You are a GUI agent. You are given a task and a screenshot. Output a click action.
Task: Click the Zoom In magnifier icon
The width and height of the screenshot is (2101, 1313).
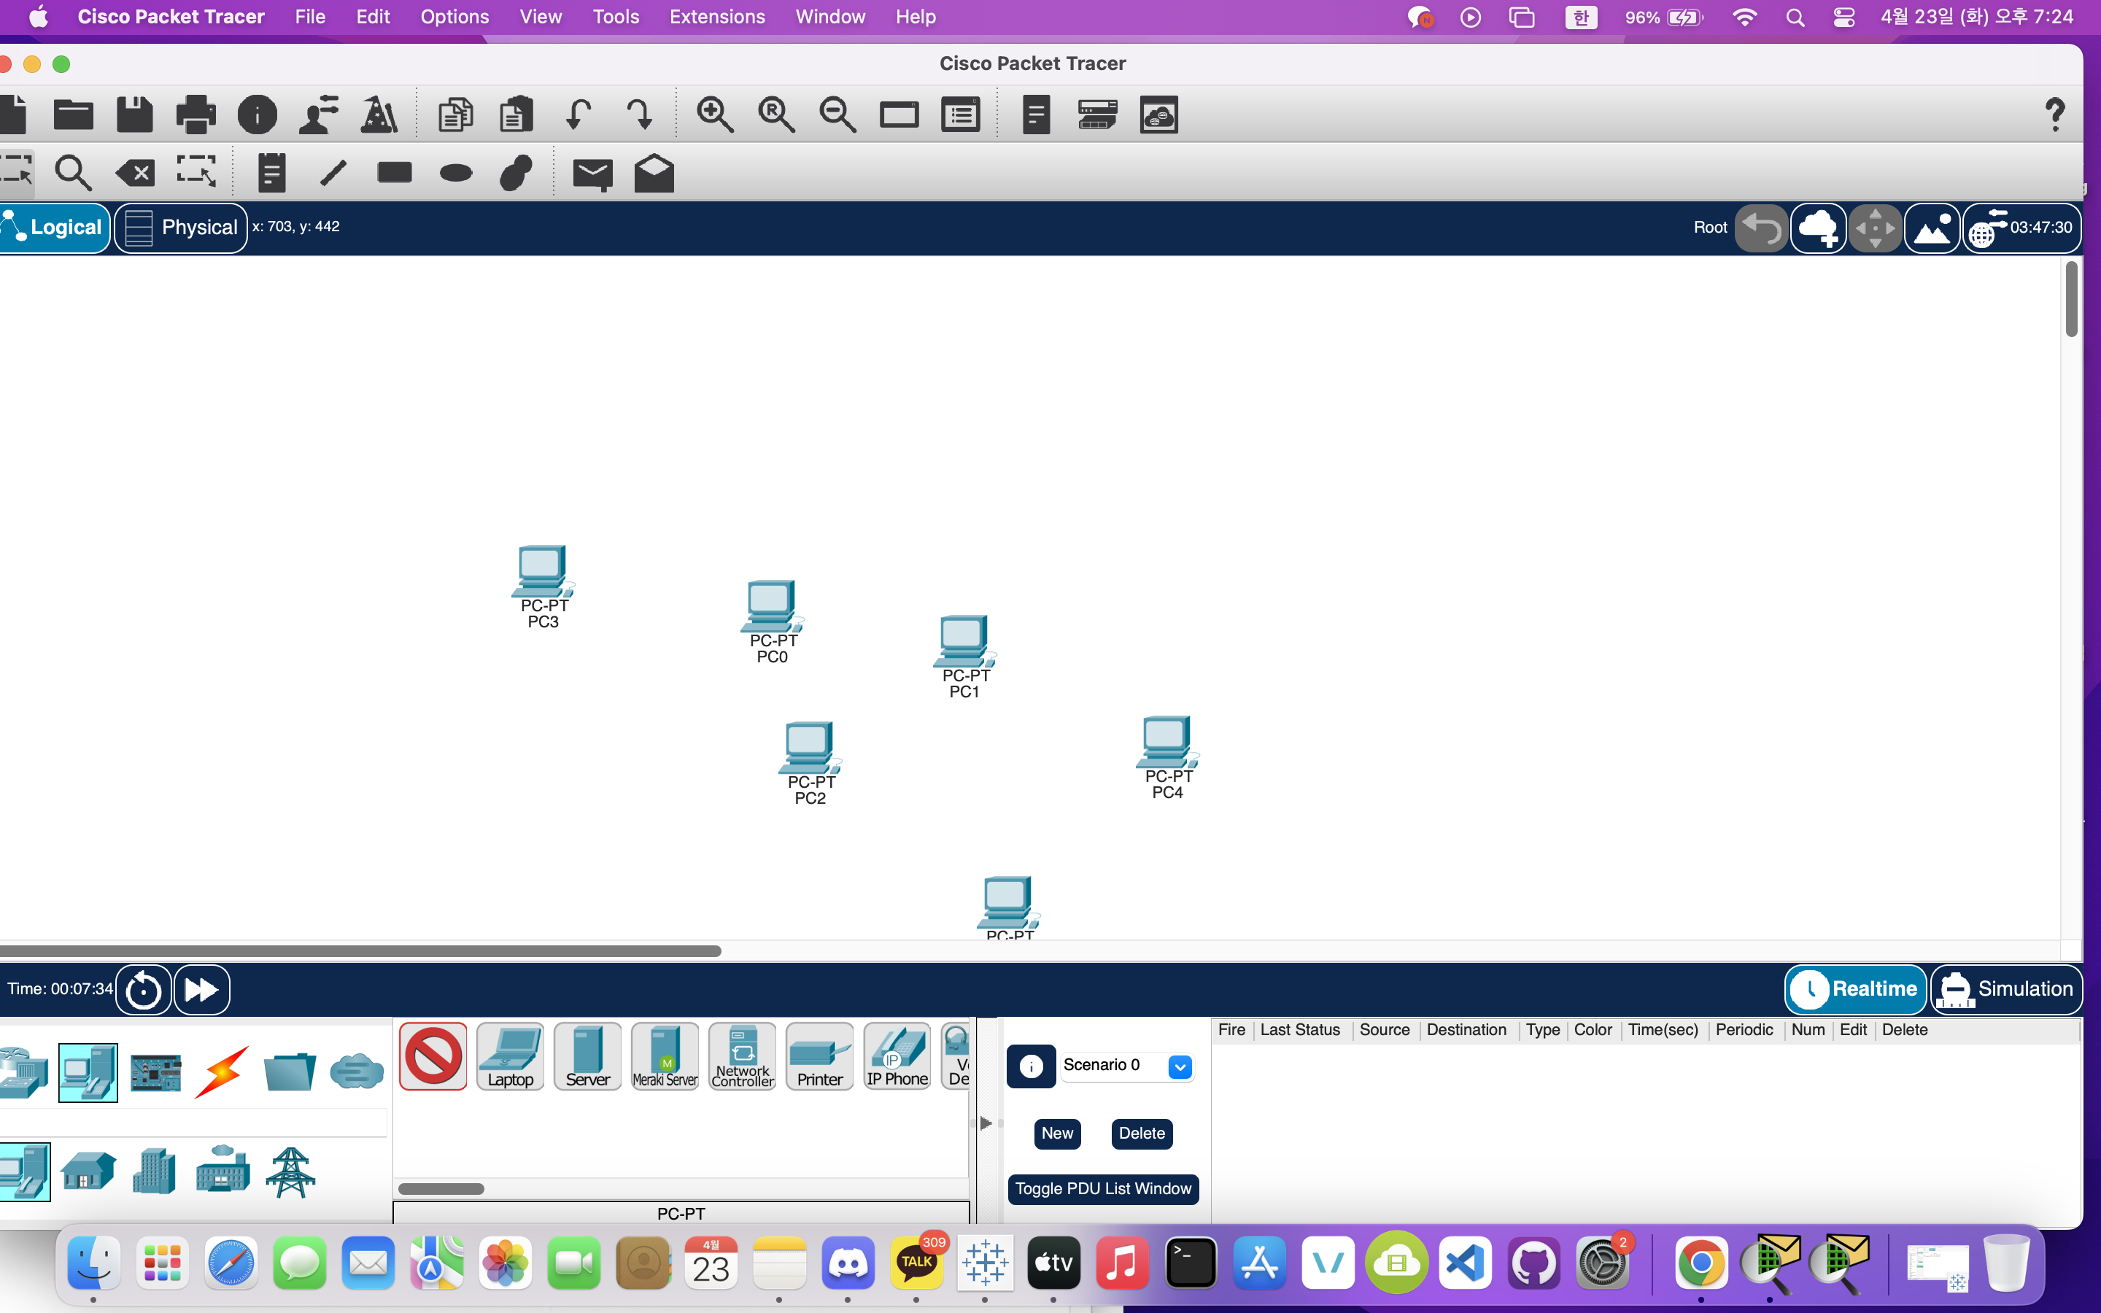[x=713, y=115]
